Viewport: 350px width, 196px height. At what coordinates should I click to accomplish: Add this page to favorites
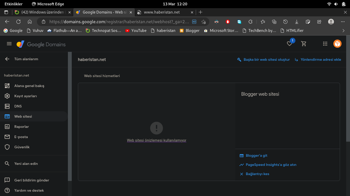point(204,22)
